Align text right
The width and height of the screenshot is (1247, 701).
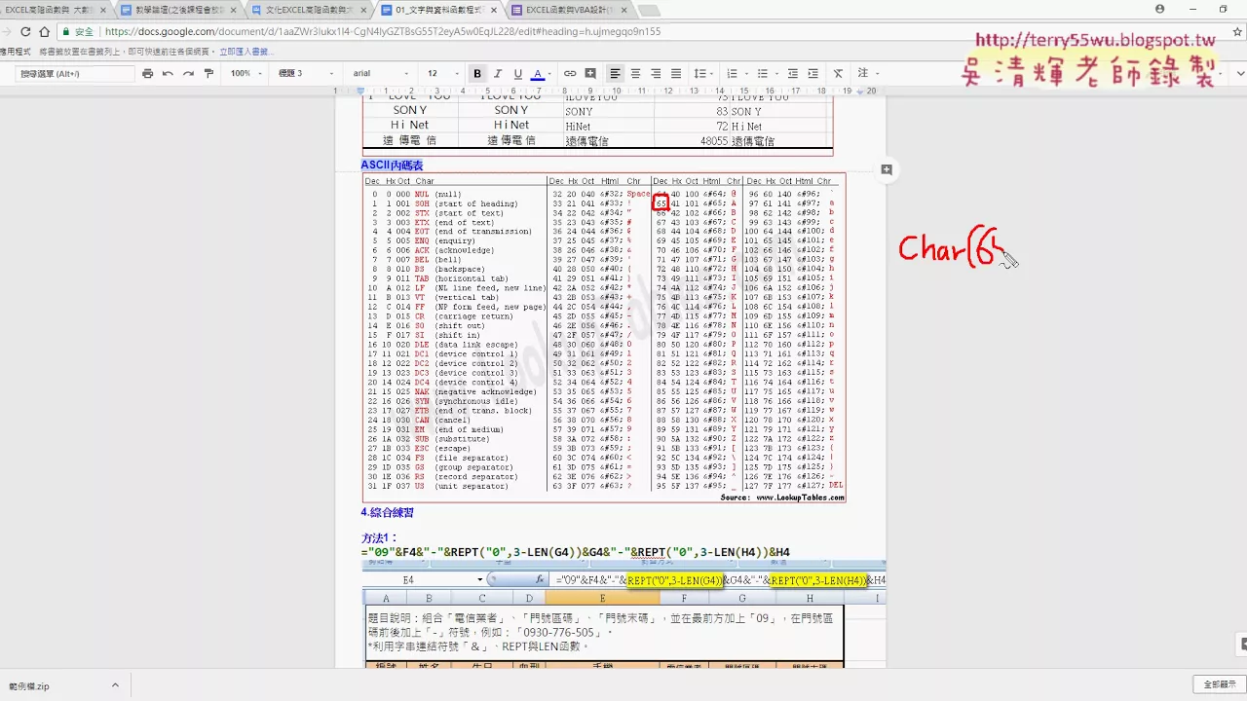[656, 74]
